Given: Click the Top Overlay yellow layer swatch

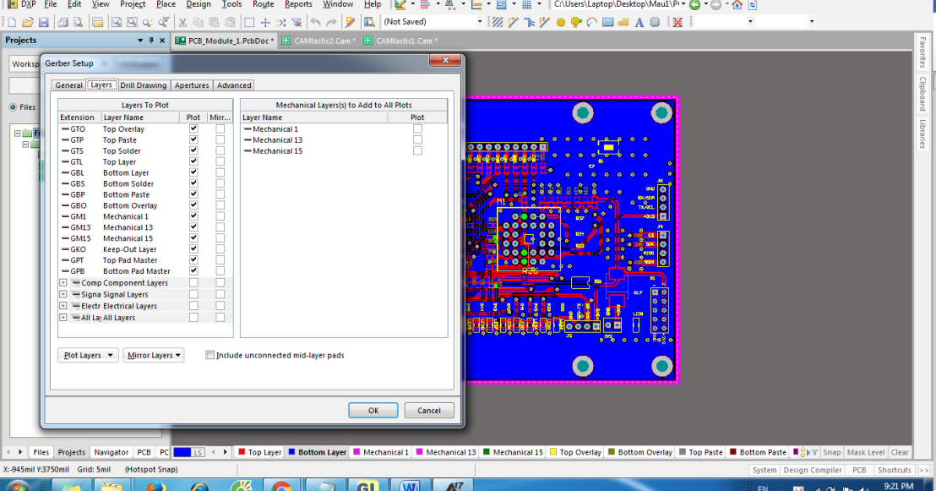Looking at the screenshot, I should click(x=552, y=452).
